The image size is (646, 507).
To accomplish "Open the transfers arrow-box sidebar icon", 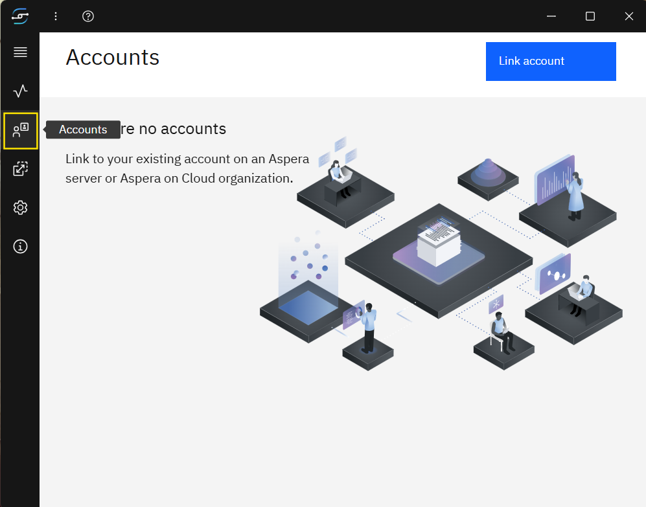I will 20,168.
